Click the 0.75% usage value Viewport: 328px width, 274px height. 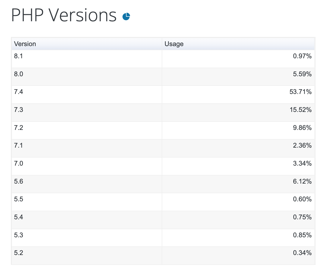click(x=302, y=217)
